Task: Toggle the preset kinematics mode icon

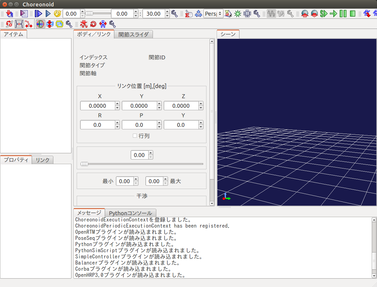Action: [x=19, y=24]
